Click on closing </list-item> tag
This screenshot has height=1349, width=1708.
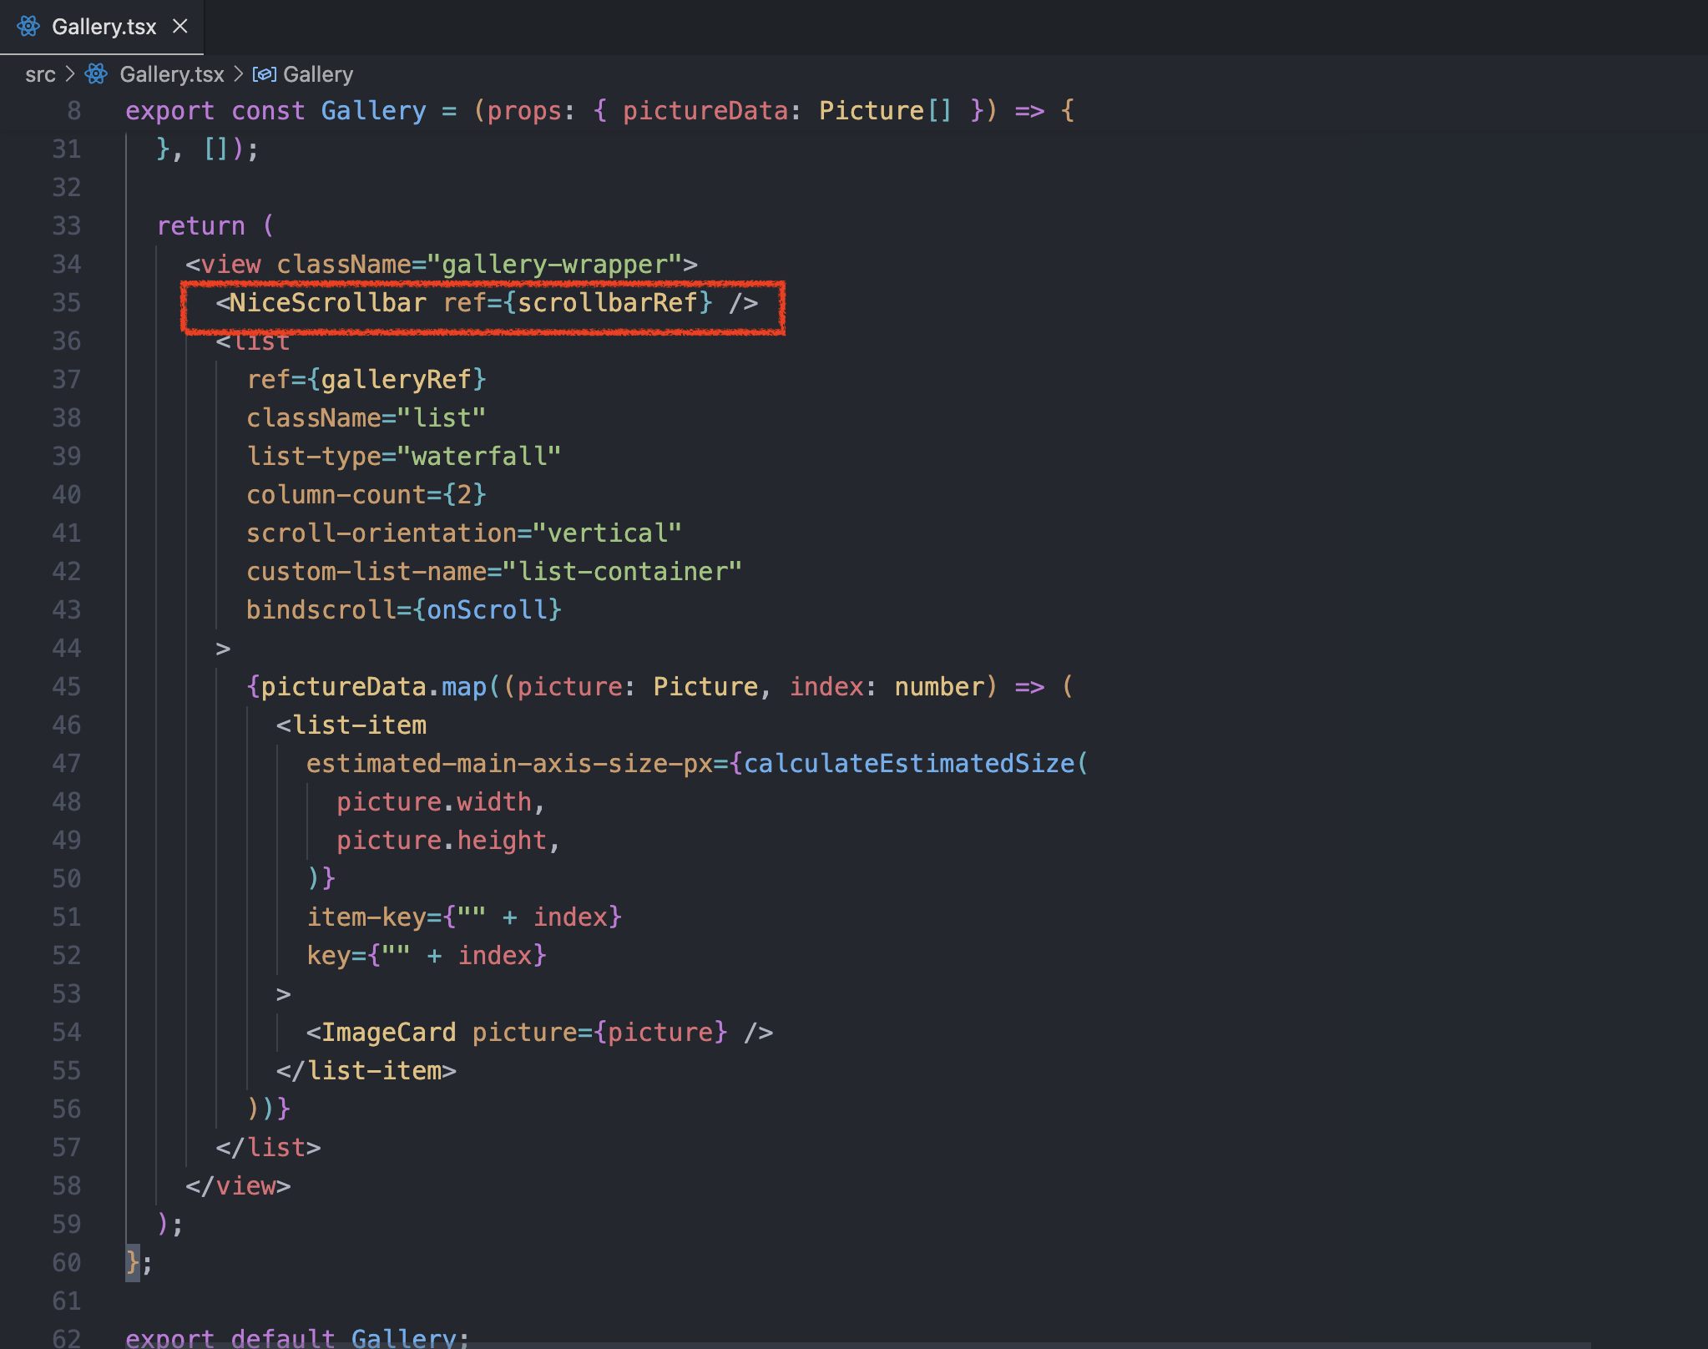(366, 1071)
